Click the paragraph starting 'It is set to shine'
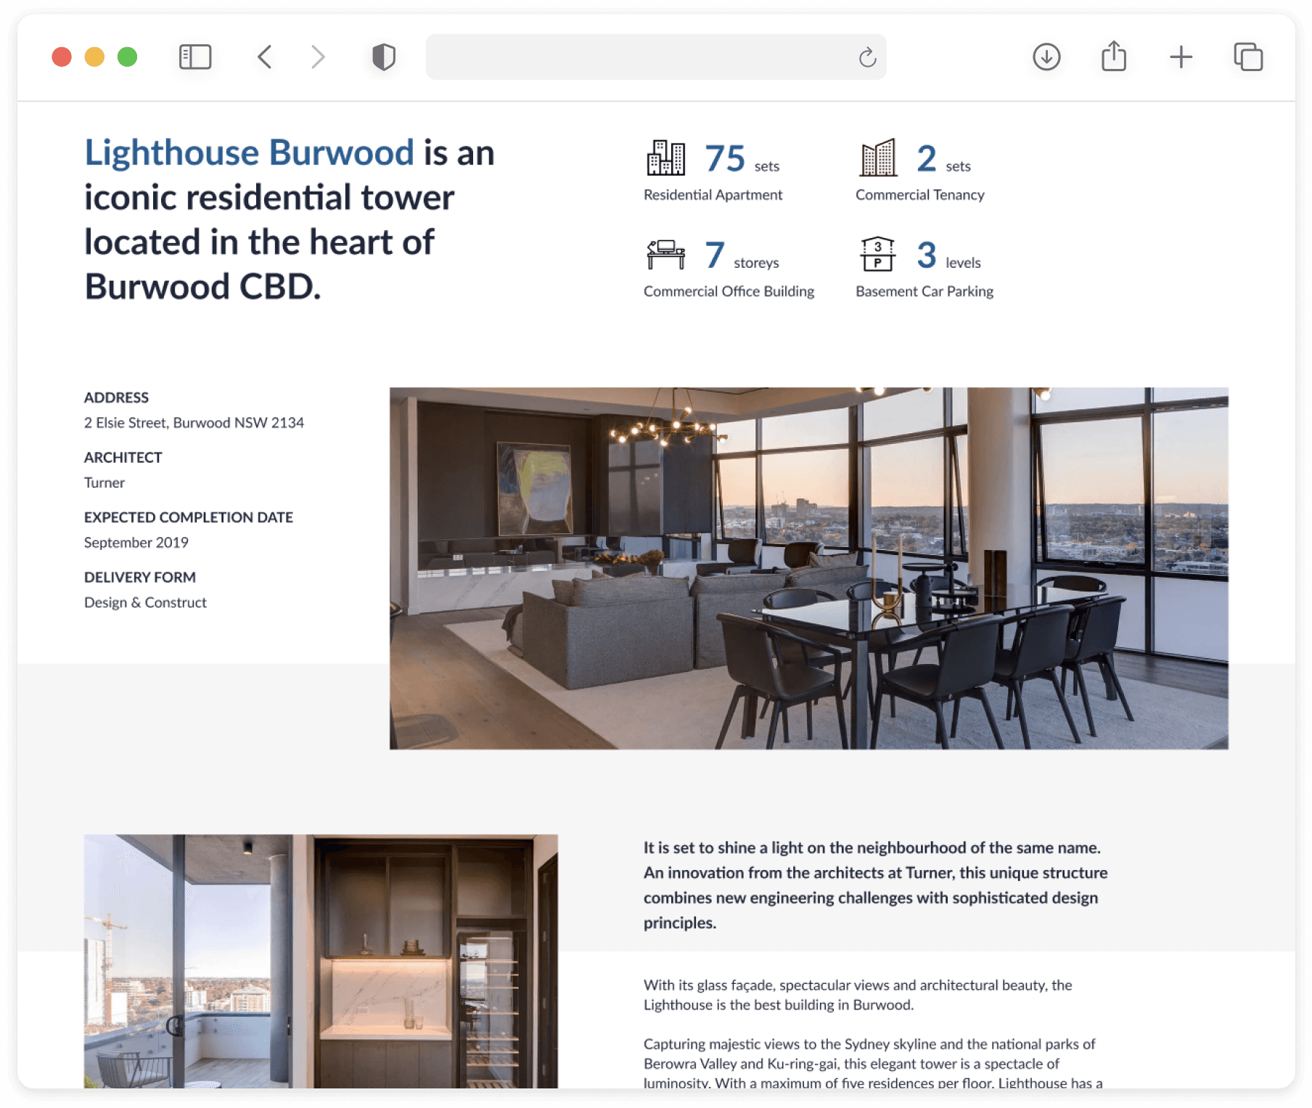1312x1108 pixels. click(876, 885)
